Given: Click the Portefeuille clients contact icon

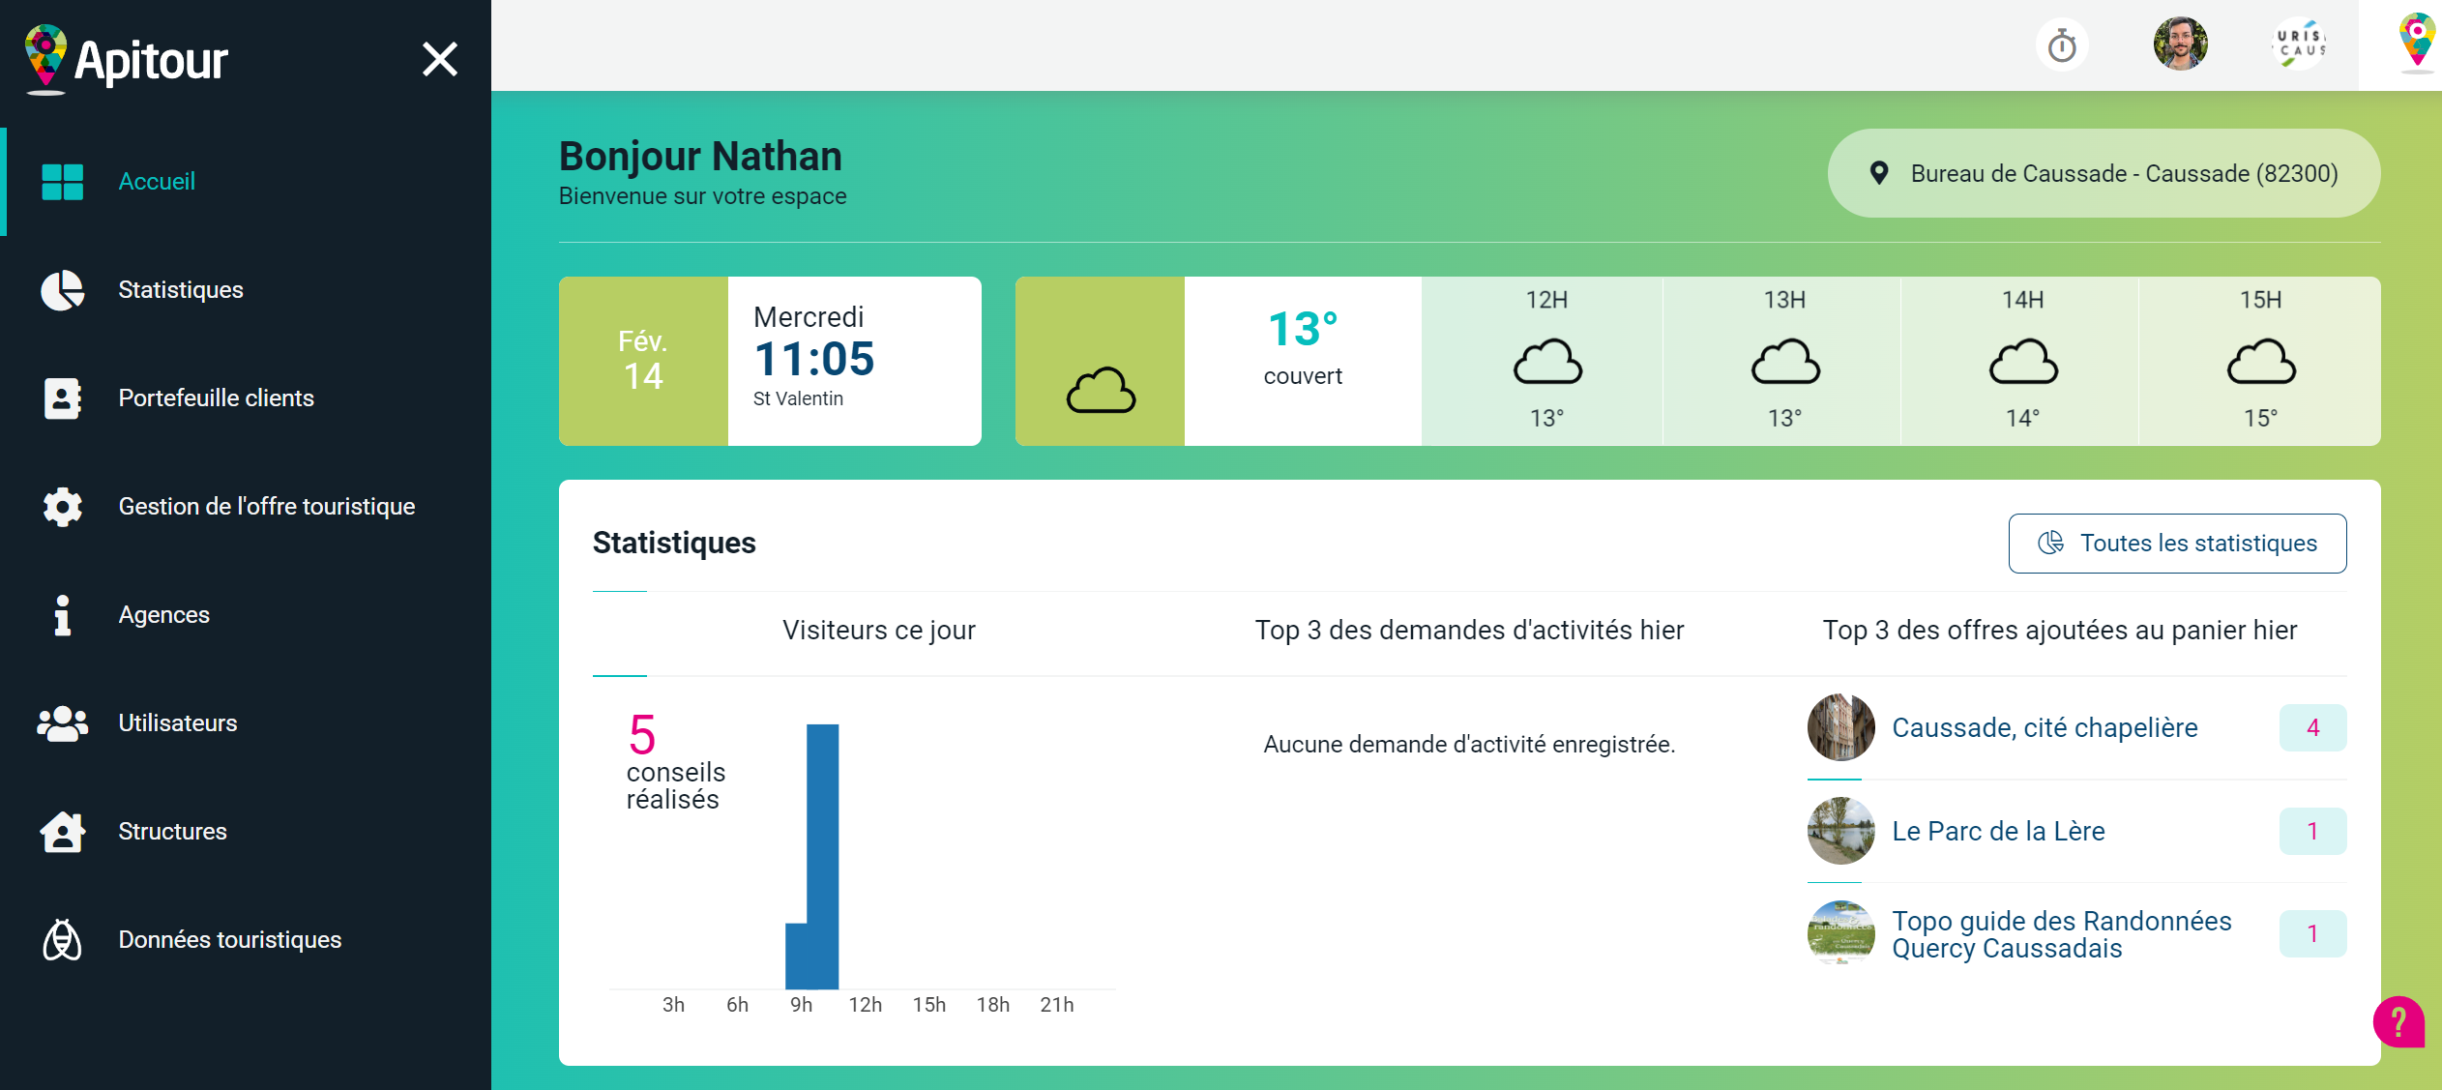Looking at the screenshot, I should pyautogui.click(x=63, y=398).
